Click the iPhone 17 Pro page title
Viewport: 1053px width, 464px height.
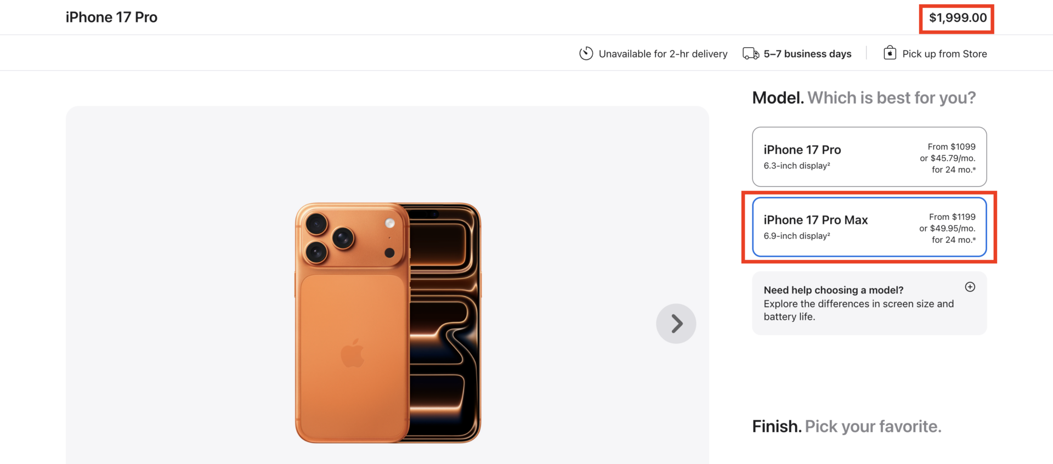click(111, 17)
